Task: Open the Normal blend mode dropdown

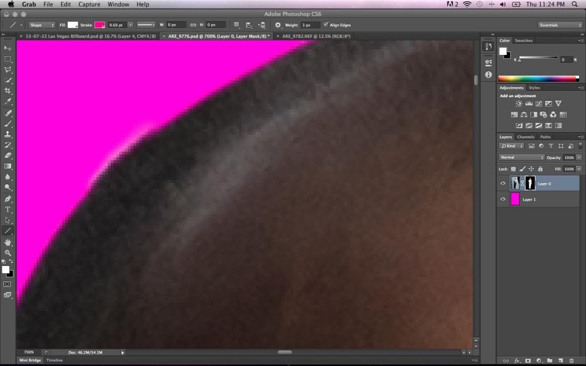Action: (x=521, y=158)
